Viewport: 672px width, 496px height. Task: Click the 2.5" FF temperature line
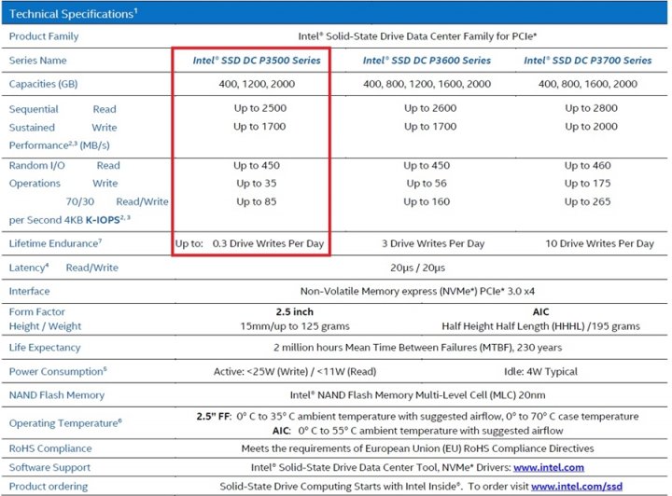tap(417, 417)
